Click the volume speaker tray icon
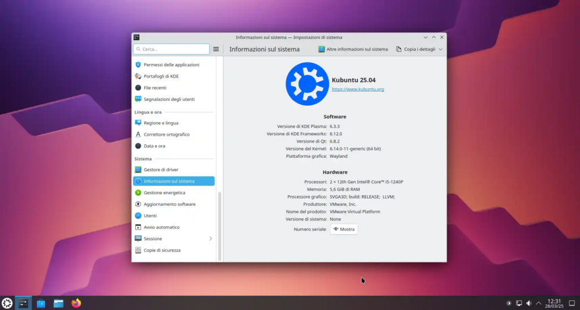Image resolution: width=580 pixels, height=310 pixels. click(529, 303)
